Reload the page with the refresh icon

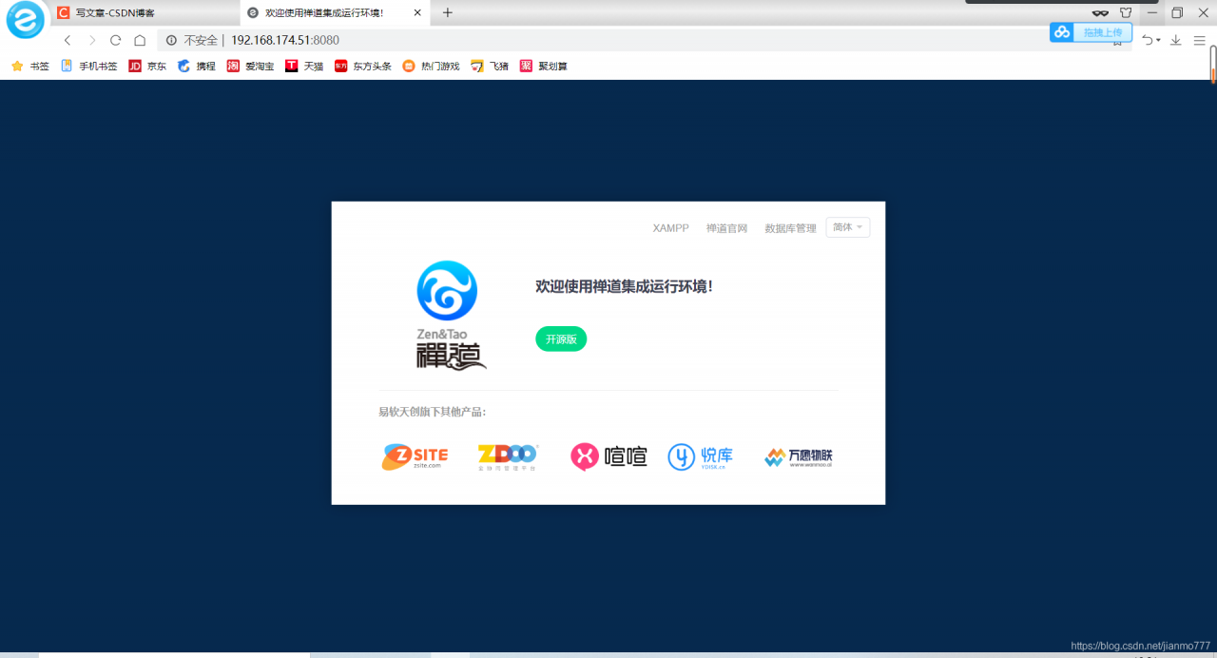(x=116, y=40)
